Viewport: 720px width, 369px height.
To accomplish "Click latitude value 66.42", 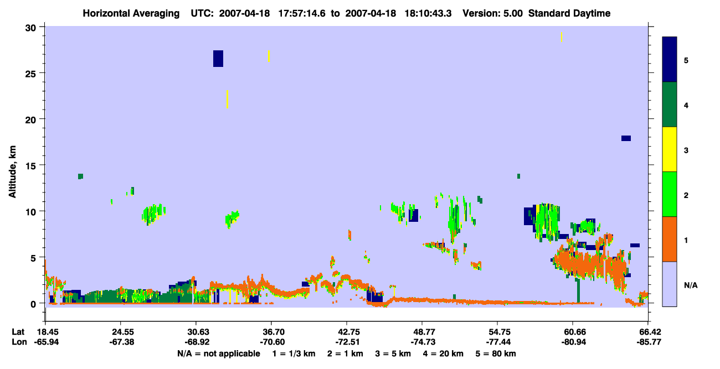I will pyautogui.click(x=647, y=332).
